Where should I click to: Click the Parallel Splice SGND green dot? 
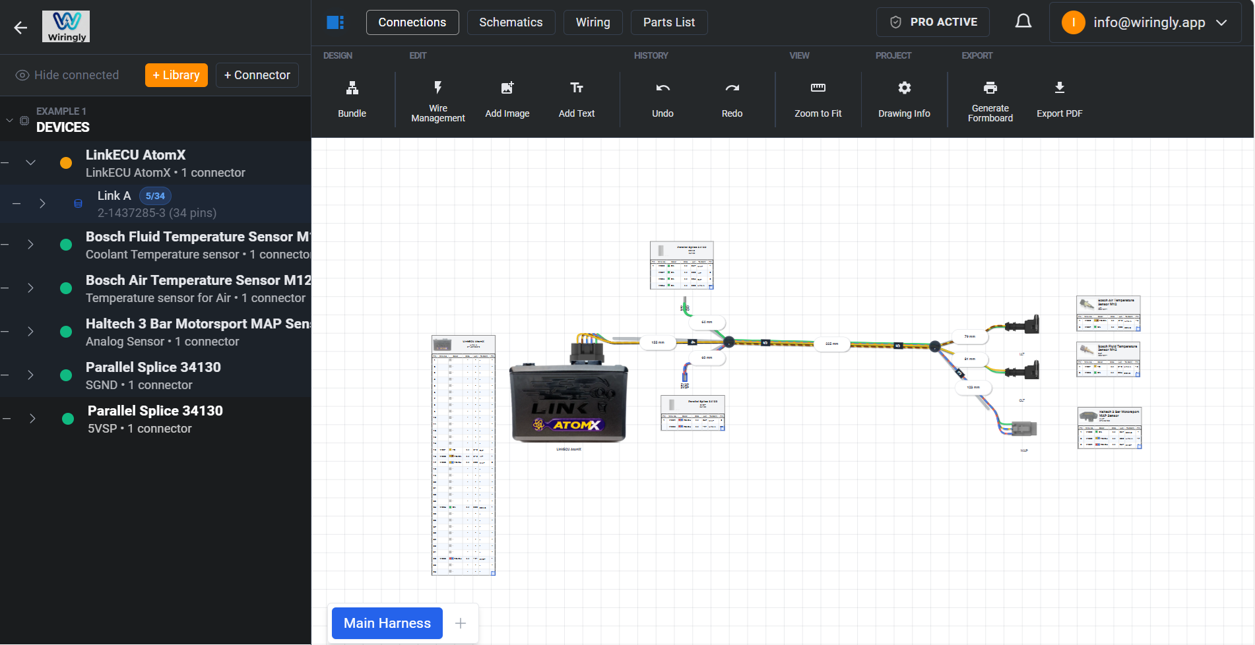click(x=66, y=375)
